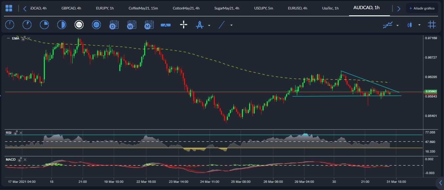Select the trend line drawing tool
444x190 pixels.
tap(222, 24)
